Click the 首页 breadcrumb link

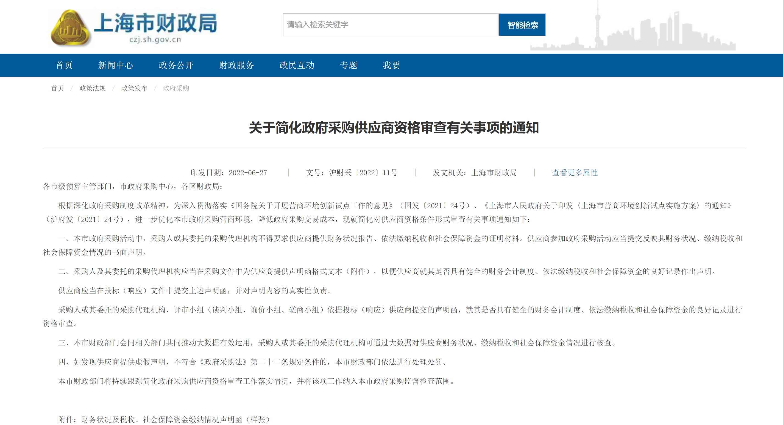pyautogui.click(x=57, y=88)
